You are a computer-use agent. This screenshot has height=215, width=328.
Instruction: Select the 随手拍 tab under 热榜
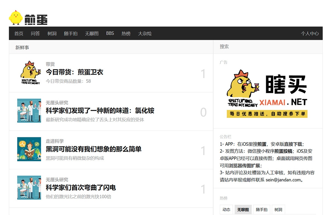point(262,210)
